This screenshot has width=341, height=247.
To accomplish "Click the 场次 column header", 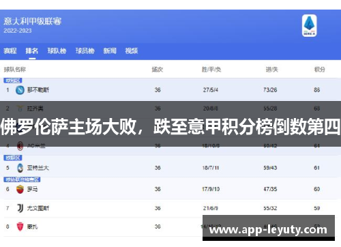I will [158, 70].
